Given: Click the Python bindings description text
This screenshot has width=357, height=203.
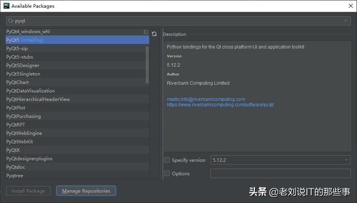Looking at the screenshot, I should click(x=235, y=47).
